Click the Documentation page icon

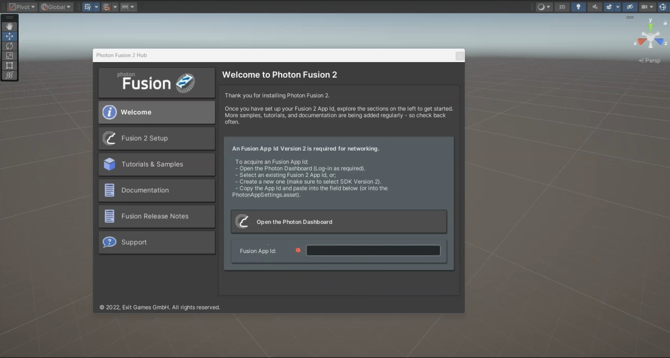coord(109,190)
